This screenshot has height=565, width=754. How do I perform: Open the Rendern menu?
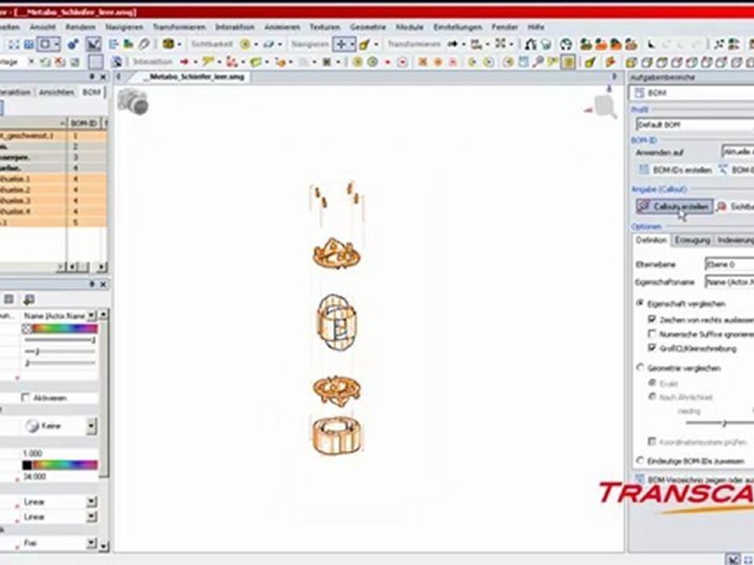click(80, 27)
